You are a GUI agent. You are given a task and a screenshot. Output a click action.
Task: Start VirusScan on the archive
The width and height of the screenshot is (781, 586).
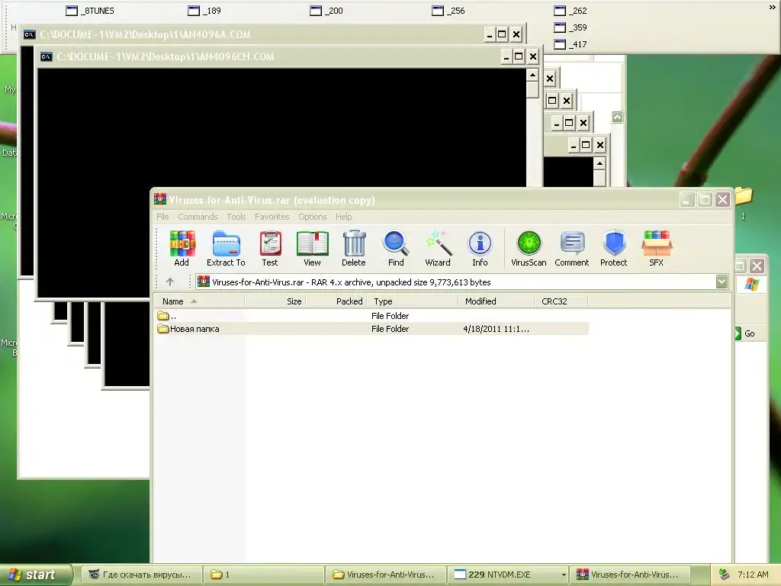coord(529,248)
